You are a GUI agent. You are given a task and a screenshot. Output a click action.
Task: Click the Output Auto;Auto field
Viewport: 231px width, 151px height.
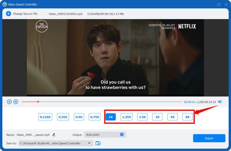105,135
